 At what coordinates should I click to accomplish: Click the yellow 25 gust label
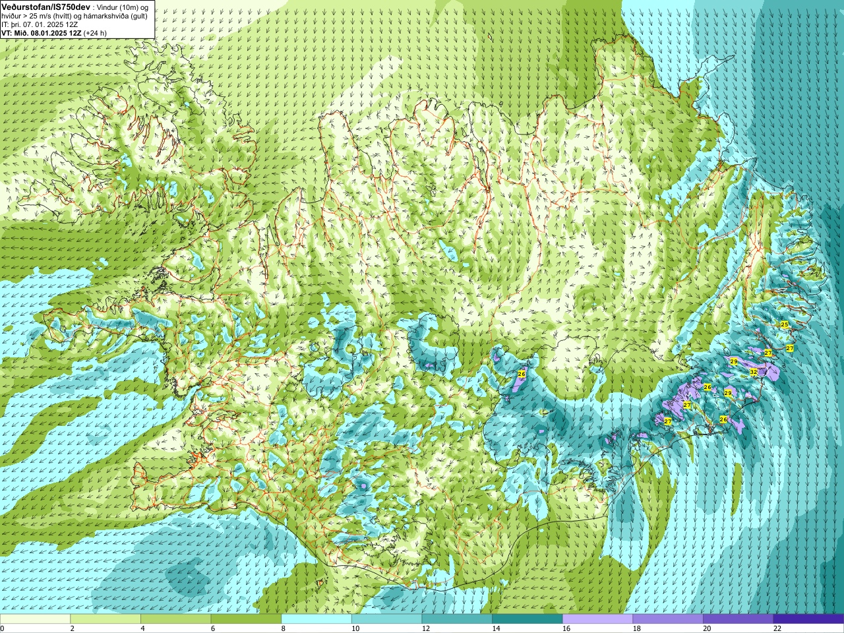click(784, 324)
